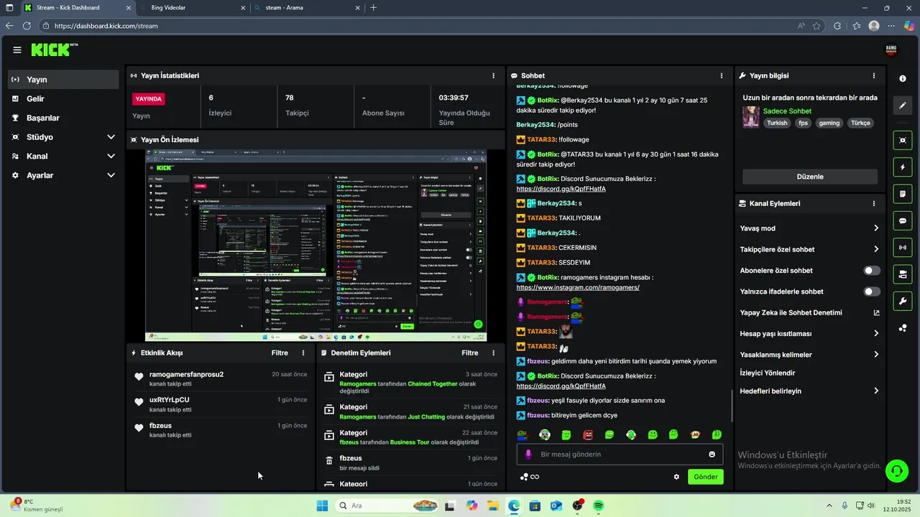920x517 pixels.
Task: Open three-dot menu of Etkinlik Akışı panel
Action: [303, 353]
